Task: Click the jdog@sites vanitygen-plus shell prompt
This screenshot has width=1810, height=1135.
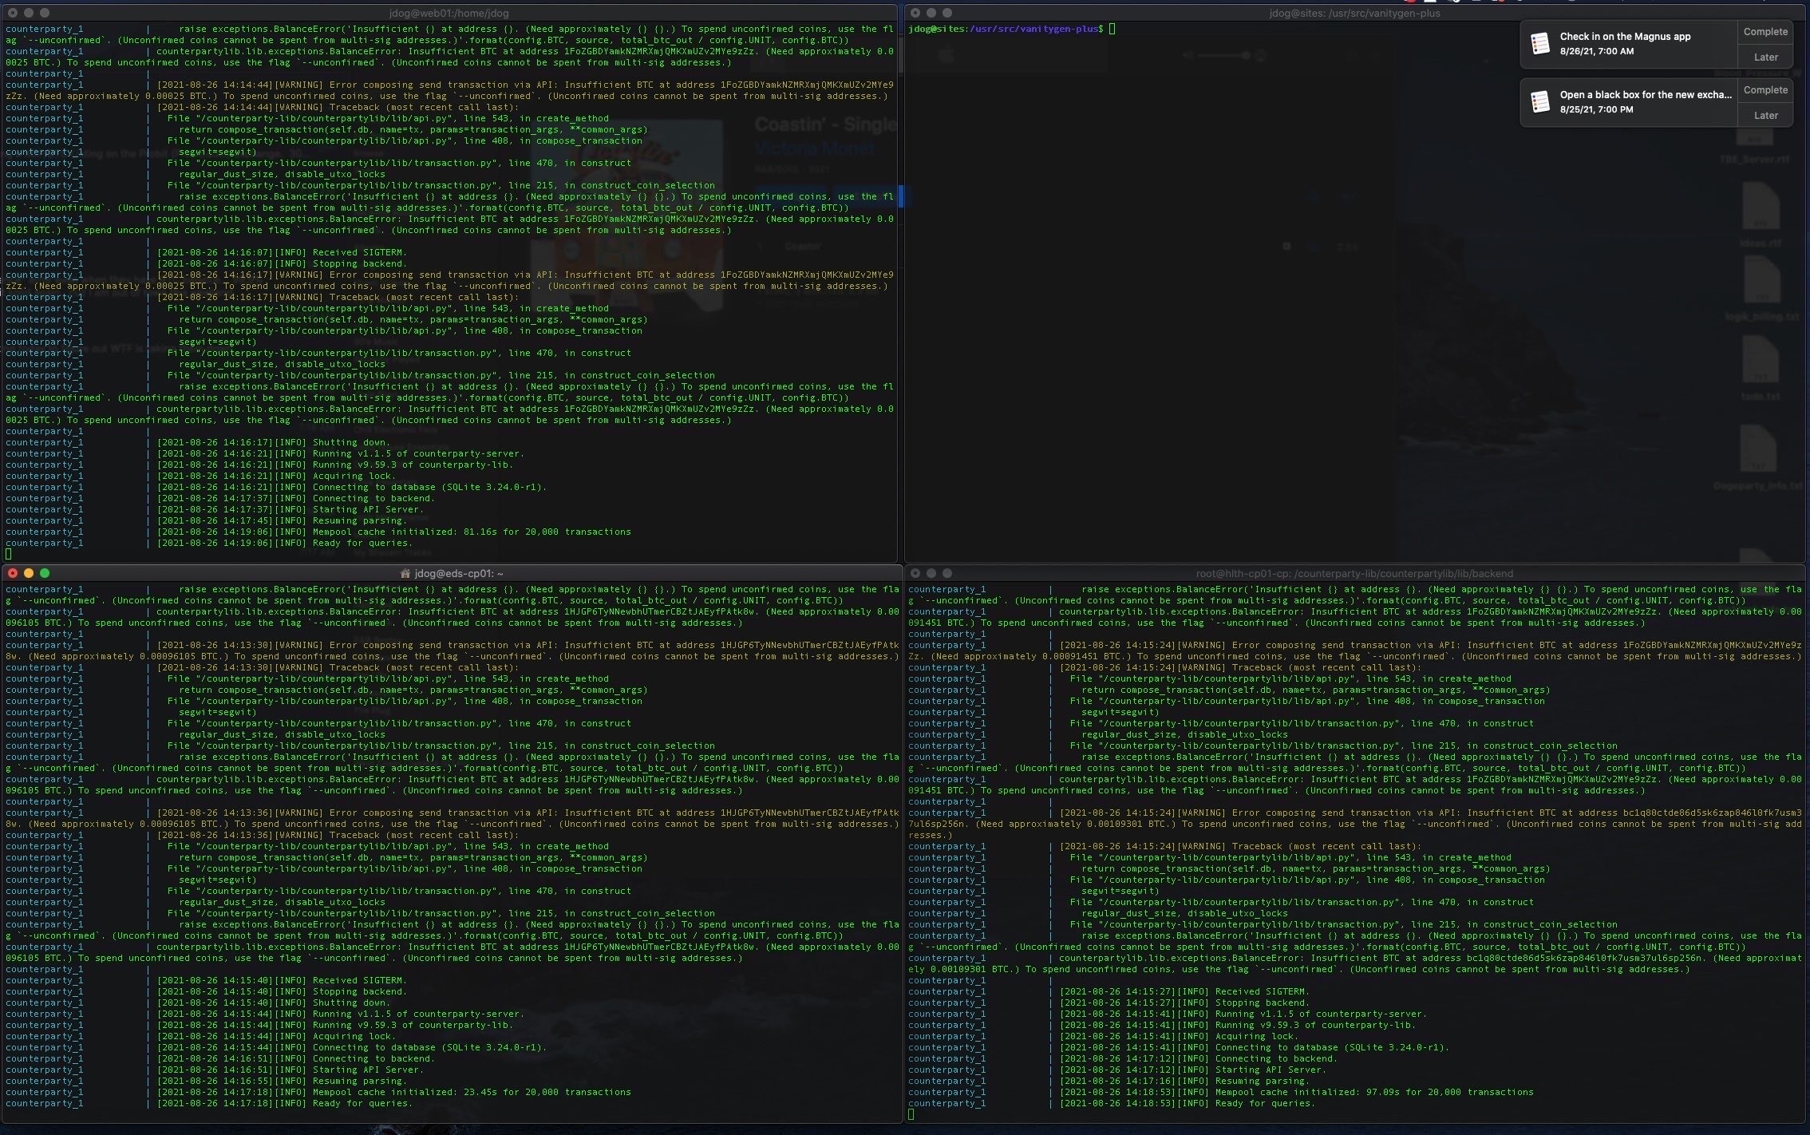Action: pos(1006,29)
